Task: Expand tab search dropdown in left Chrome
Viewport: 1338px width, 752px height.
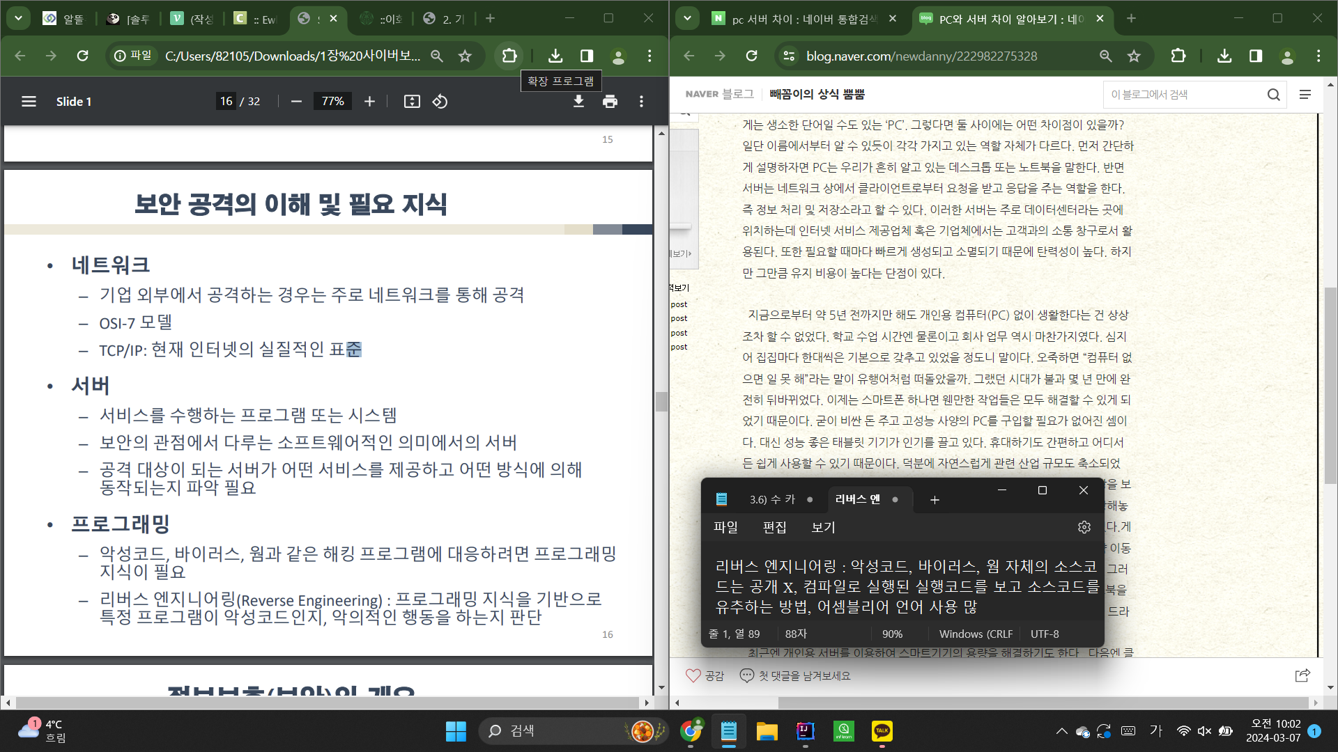Action: point(18,18)
